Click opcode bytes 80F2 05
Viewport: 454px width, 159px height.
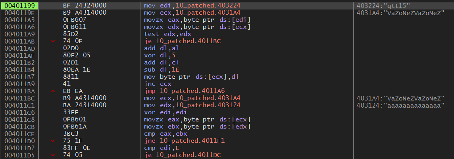click(76, 55)
